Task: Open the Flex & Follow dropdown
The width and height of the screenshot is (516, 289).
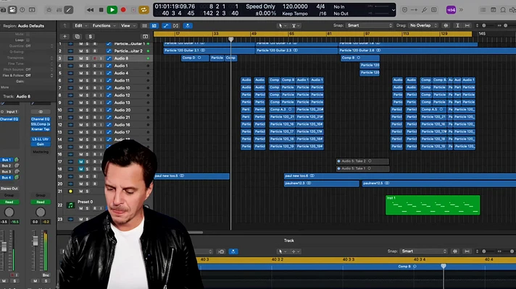Action: tap(39, 75)
